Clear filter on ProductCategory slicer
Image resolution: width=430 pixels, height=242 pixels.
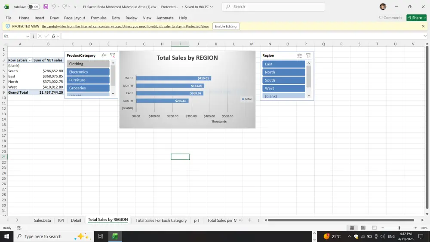pyautogui.click(x=112, y=55)
